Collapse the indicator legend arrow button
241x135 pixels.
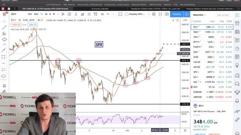[x=173, y=20]
